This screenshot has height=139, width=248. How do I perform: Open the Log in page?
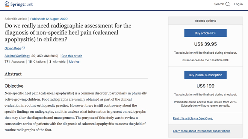click(x=238, y=4)
